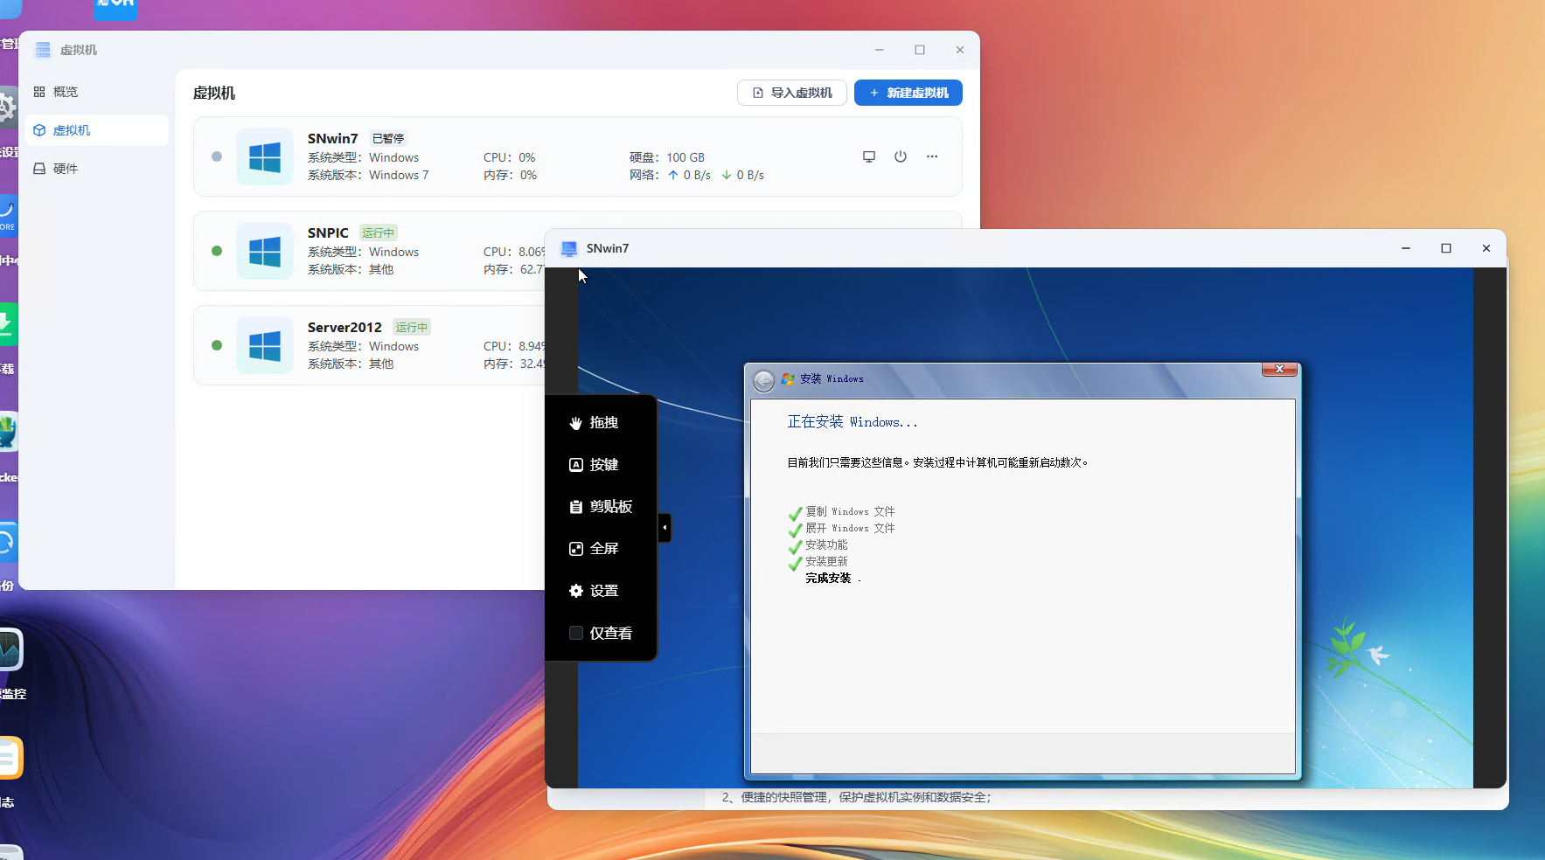This screenshot has height=860, width=1545.
Task: Open the 硬件 hardware section
Action: [66, 169]
